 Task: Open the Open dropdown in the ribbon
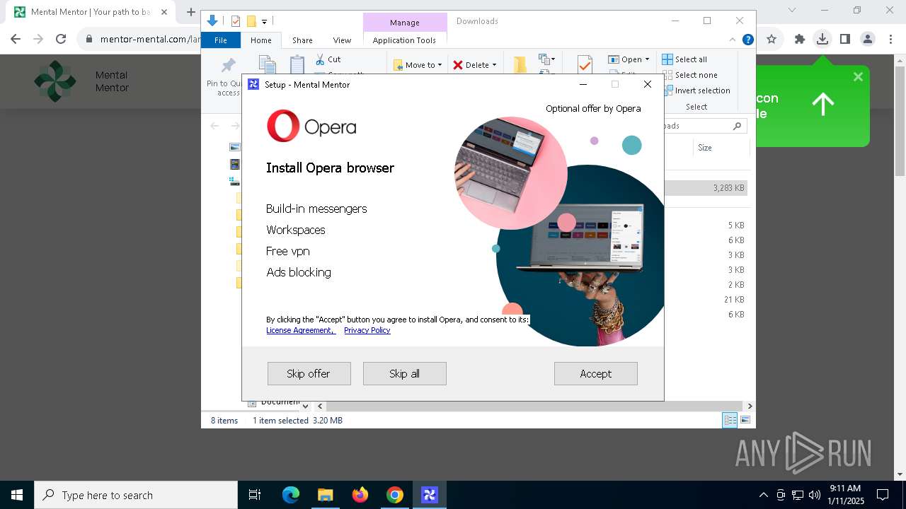[629, 59]
